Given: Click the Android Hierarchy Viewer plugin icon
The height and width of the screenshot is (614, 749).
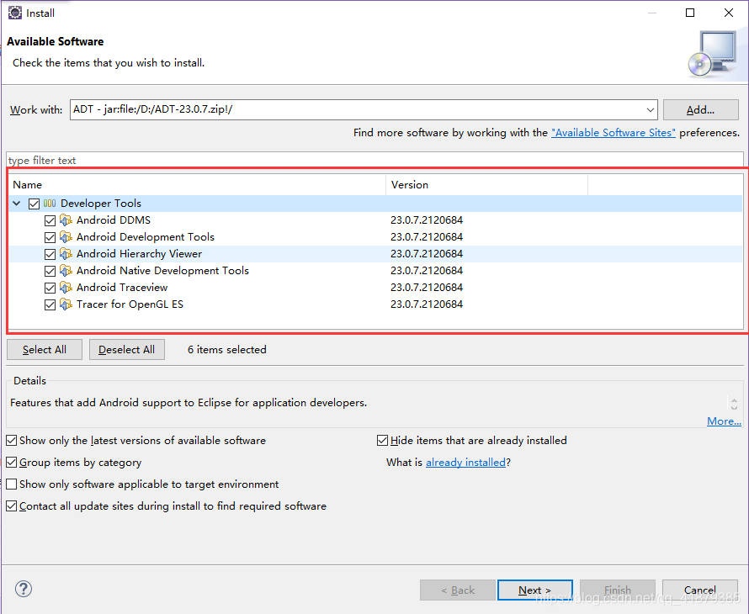Looking at the screenshot, I should click(66, 254).
